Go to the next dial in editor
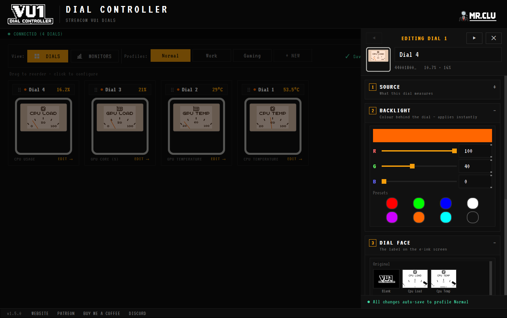The width and height of the screenshot is (507, 318). click(474, 38)
